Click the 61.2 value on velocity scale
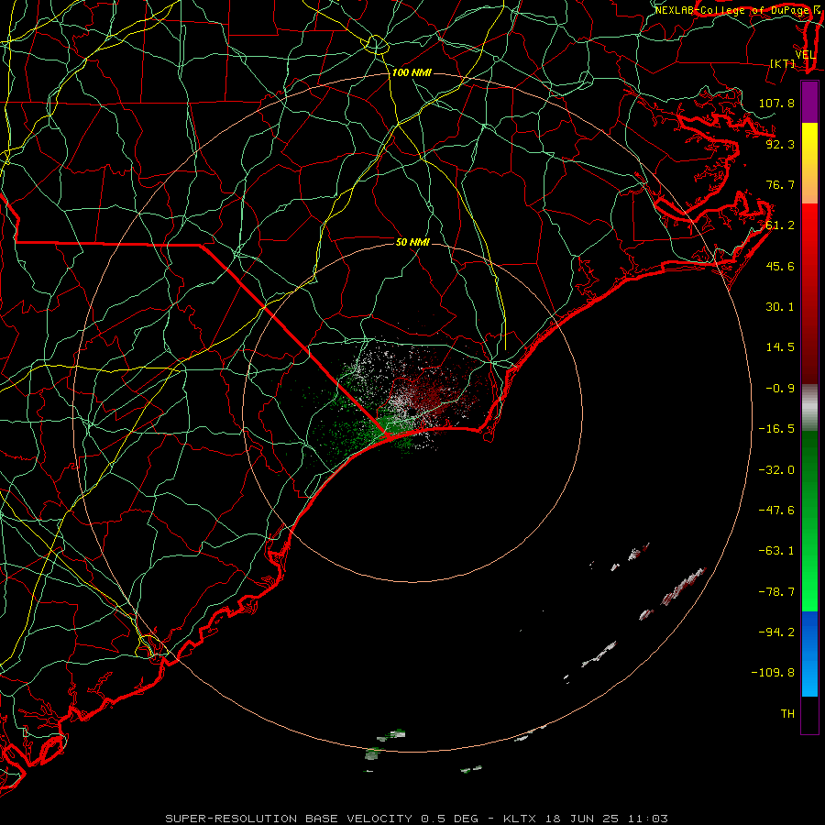Screen dimensions: 825x825 pyautogui.click(x=780, y=225)
